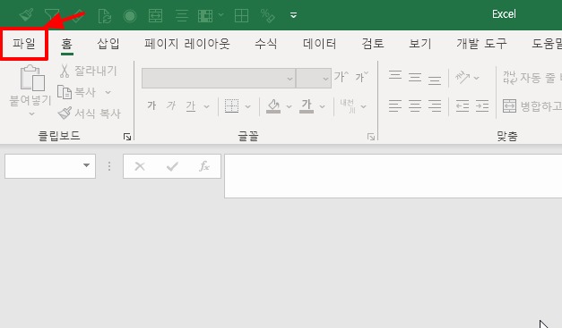The image size is (562, 328).
Task: Click the increase font size 가 icon
Action: point(342,77)
